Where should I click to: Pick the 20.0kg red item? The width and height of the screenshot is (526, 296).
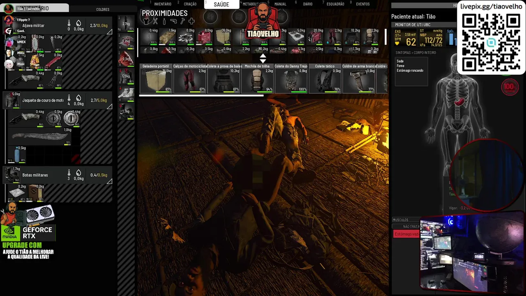(x=315, y=37)
